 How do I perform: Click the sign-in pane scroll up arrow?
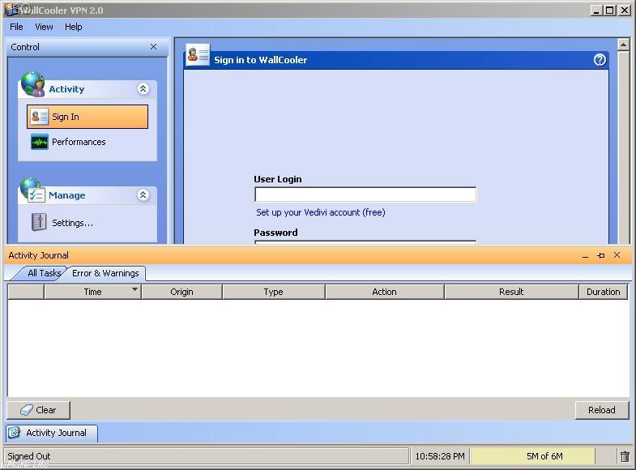(623, 45)
